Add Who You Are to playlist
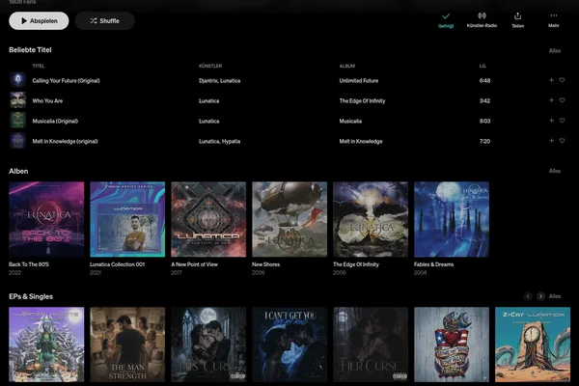 point(551,100)
